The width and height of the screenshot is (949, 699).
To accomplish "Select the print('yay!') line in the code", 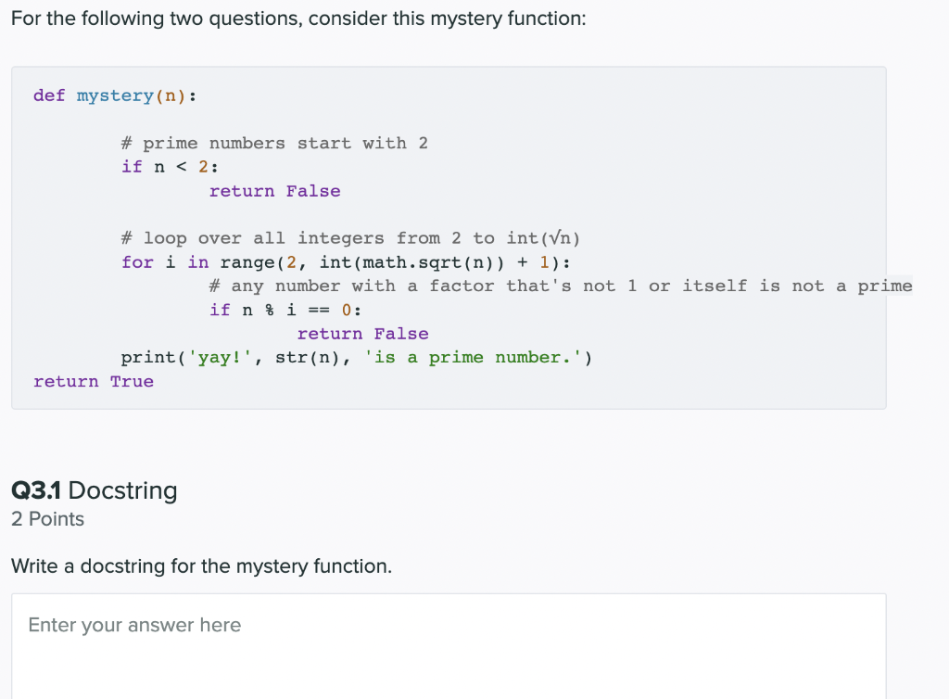I will (x=357, y=357).
